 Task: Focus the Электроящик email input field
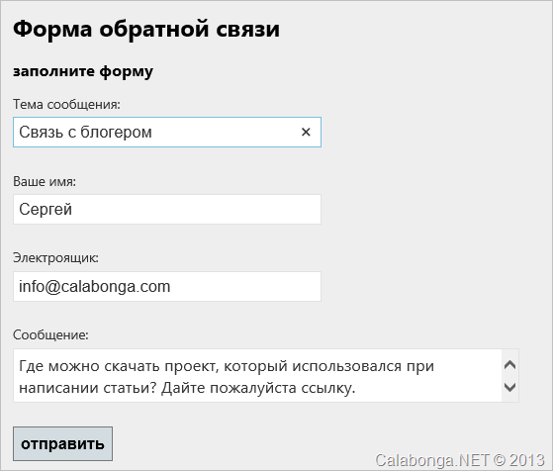pos(167,287)
